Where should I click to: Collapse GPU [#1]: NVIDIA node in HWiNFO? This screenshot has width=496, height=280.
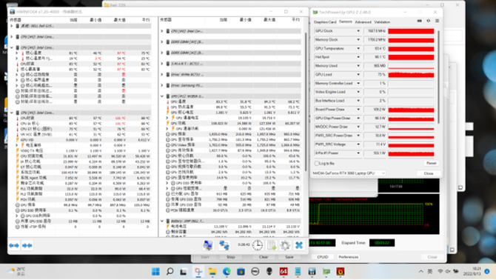click(x=162, y=96)
